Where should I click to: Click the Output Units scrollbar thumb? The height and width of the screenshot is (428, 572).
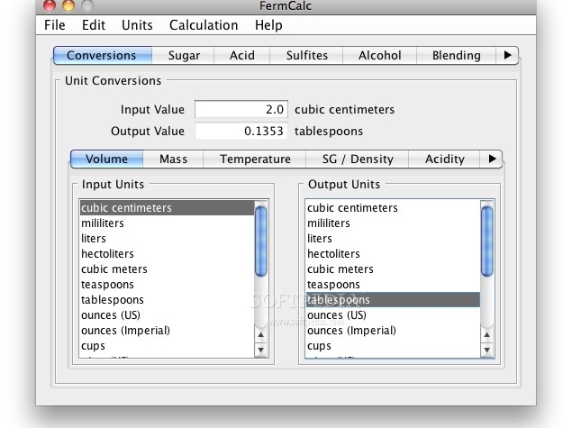[x=486, y=241]
